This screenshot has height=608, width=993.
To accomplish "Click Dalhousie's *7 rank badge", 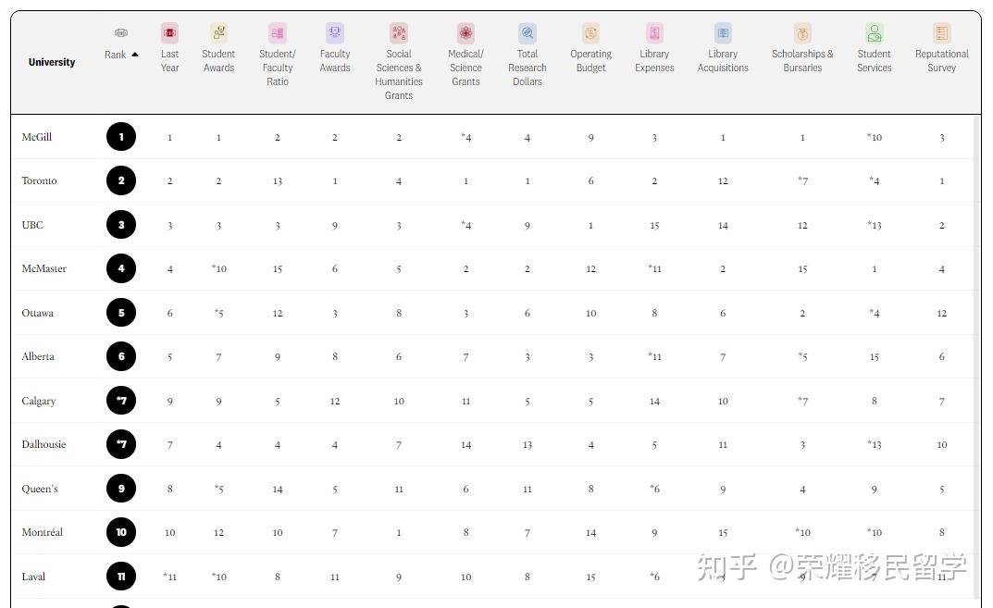I will pyautogui.click(x=121, y=444).
